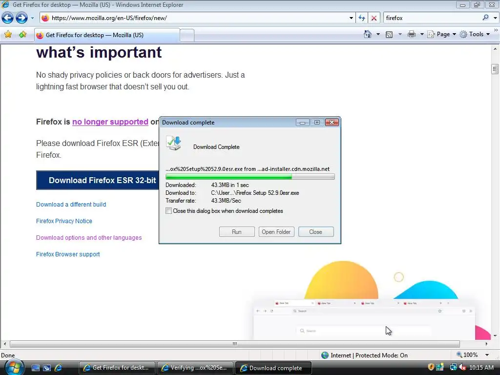Open Download a different build link
This screenshot has height=375, width=500.
pyautogui.click(x=71, y=205)
